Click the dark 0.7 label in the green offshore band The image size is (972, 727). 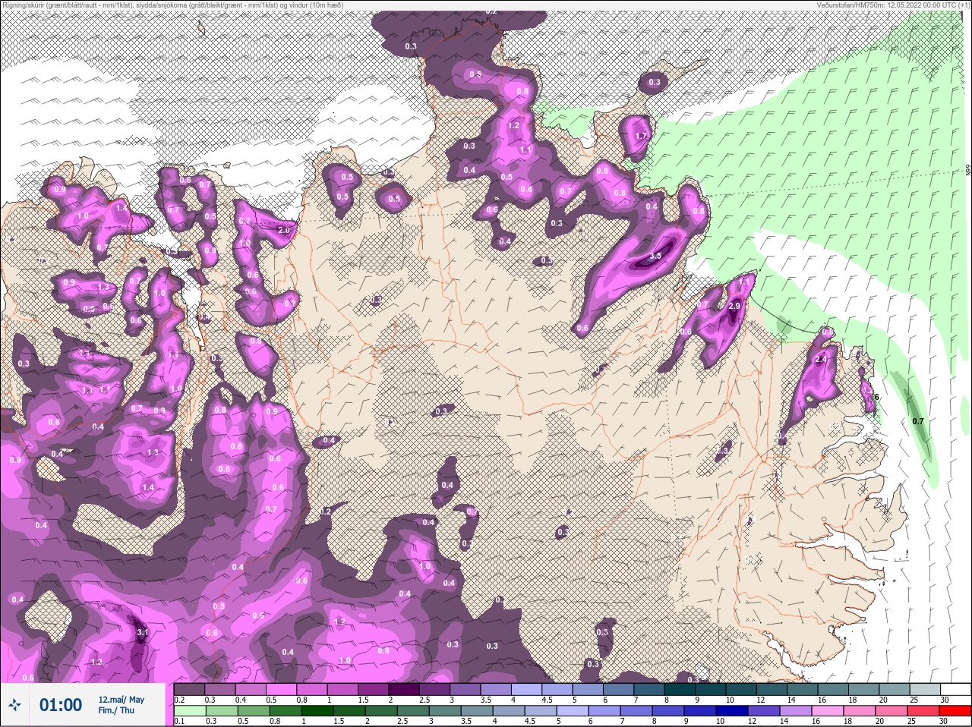tap(918, 421)
